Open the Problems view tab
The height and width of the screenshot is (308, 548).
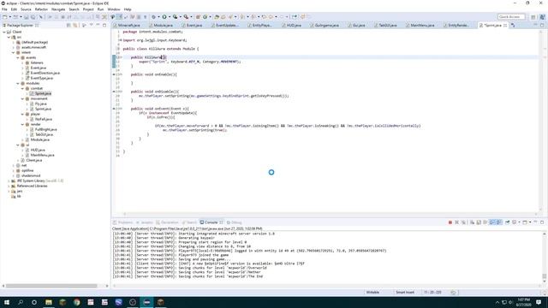pyautogui.click(x=123, y=222)
